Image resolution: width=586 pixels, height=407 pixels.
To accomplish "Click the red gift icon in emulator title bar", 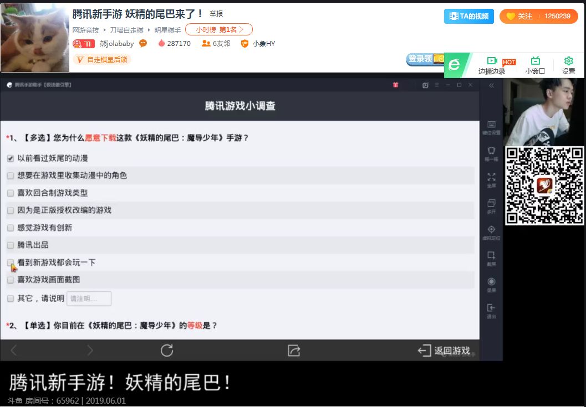I will pyautogui.click(x=395, y=85).
